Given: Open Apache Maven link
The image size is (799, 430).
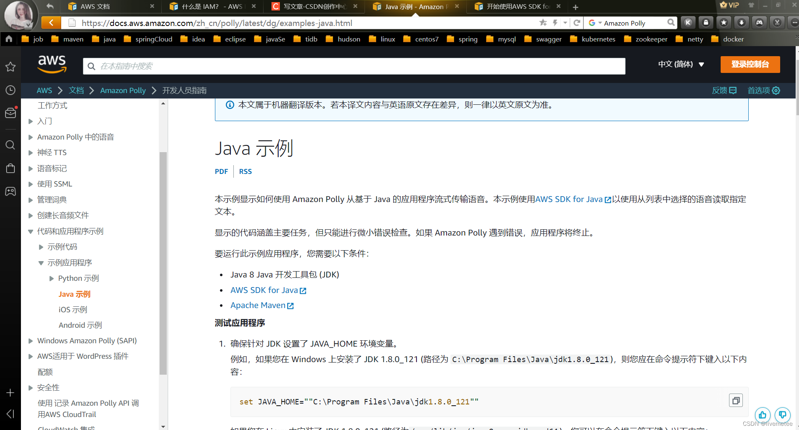Looking at the screenshot, I should 262,305.
